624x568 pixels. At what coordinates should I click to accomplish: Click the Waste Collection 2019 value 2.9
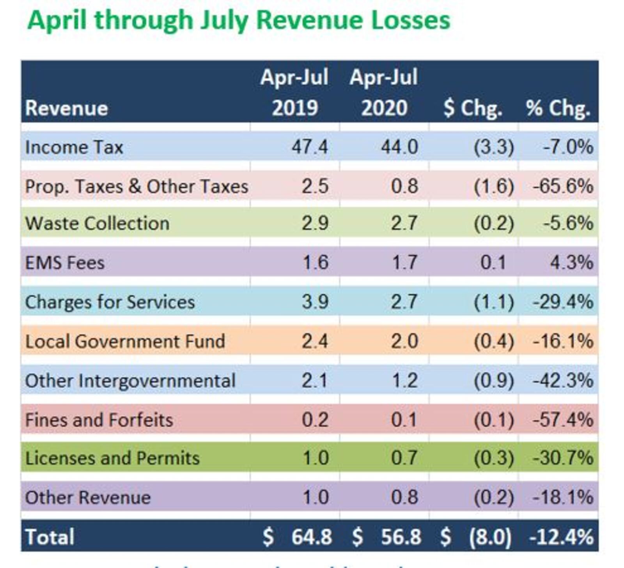(x=315, y=223)
